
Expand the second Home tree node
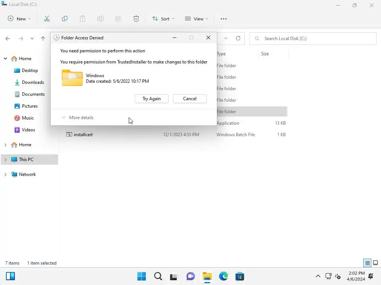click(x=5, y=145)
